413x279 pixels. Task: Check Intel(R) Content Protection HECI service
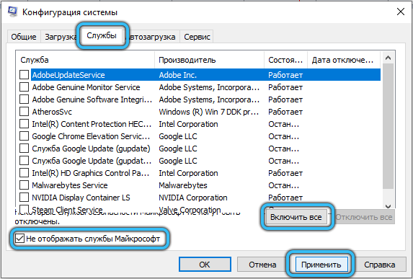(24, 124)
